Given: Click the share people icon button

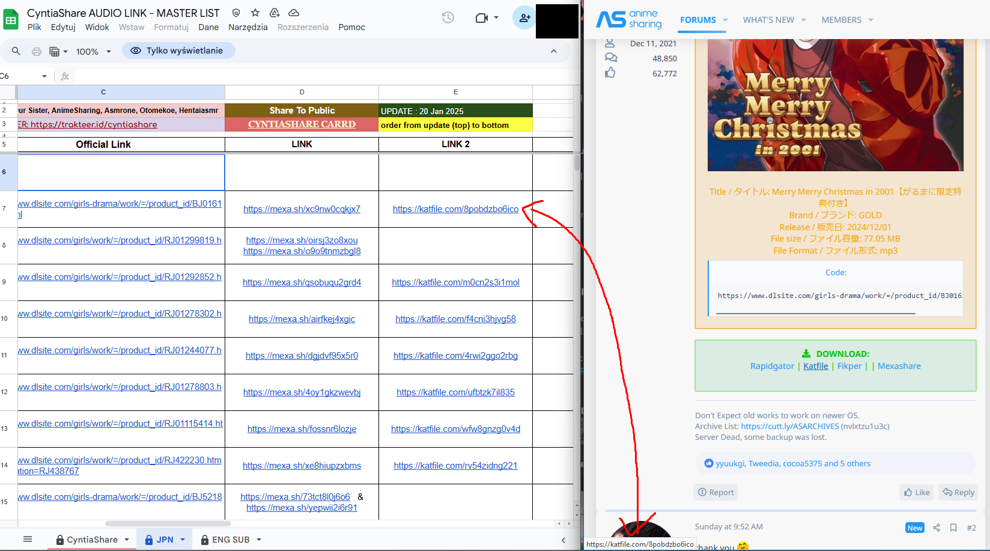Looking at the screenshot, I should pyautogui.click(x=524, y=18).
